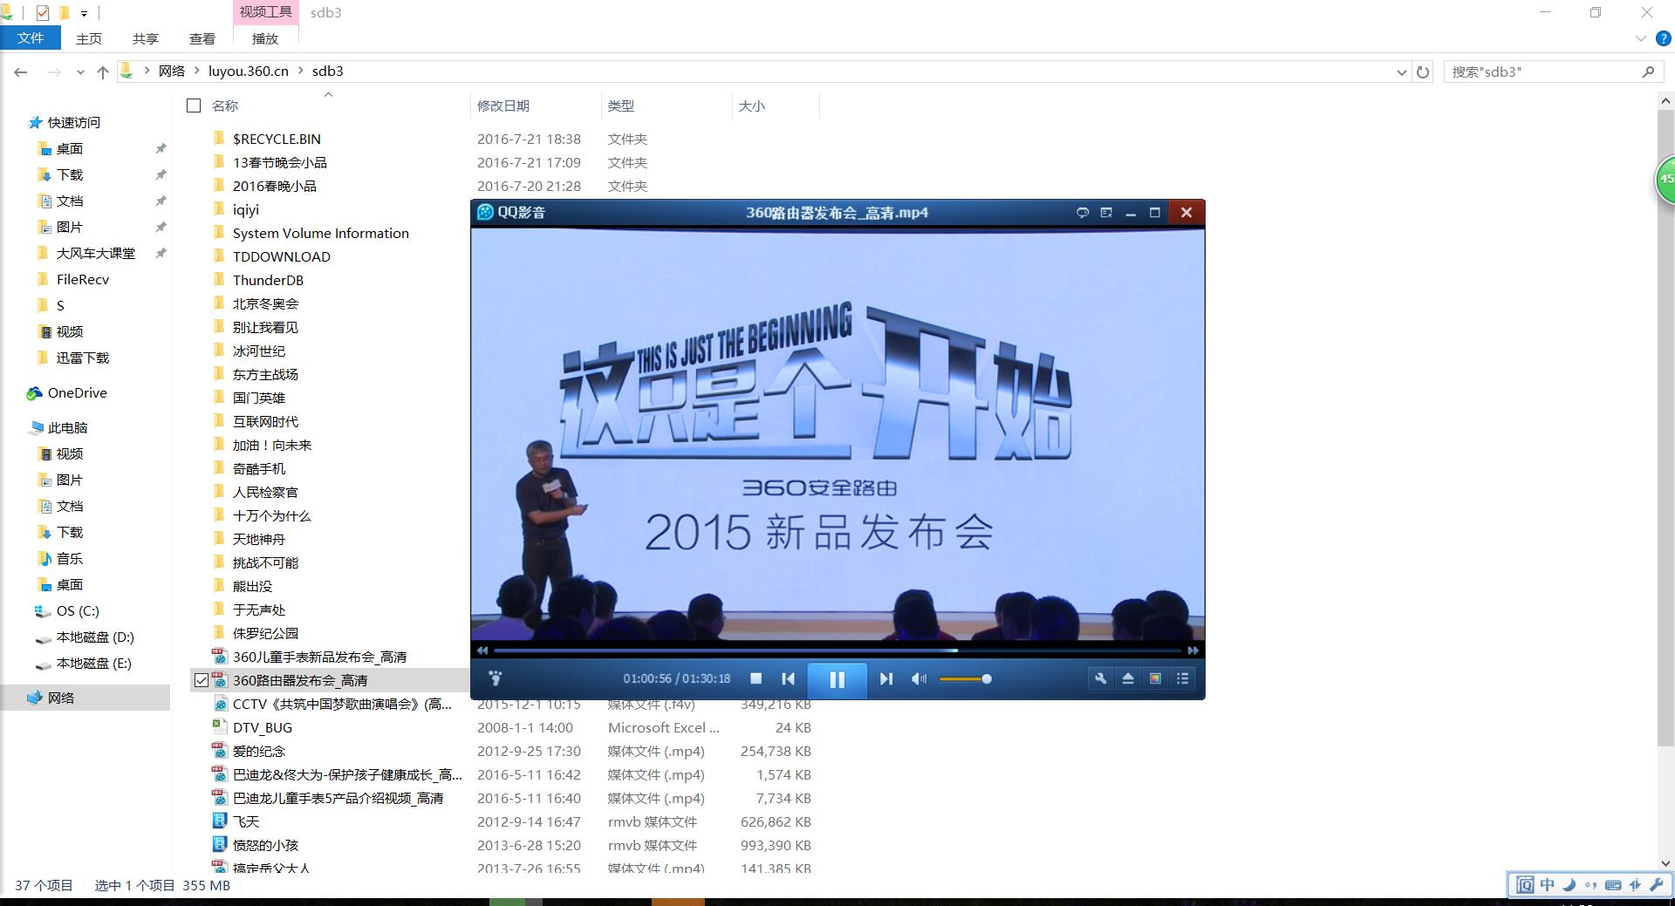Click the video seek progress bar
1675x906 pixels.
(837, 651)
